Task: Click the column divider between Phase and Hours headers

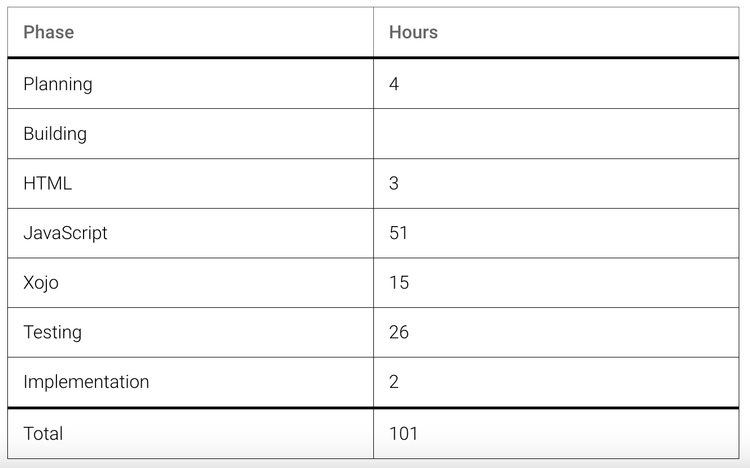Action: pyautogui.click(x=373, y=32)
